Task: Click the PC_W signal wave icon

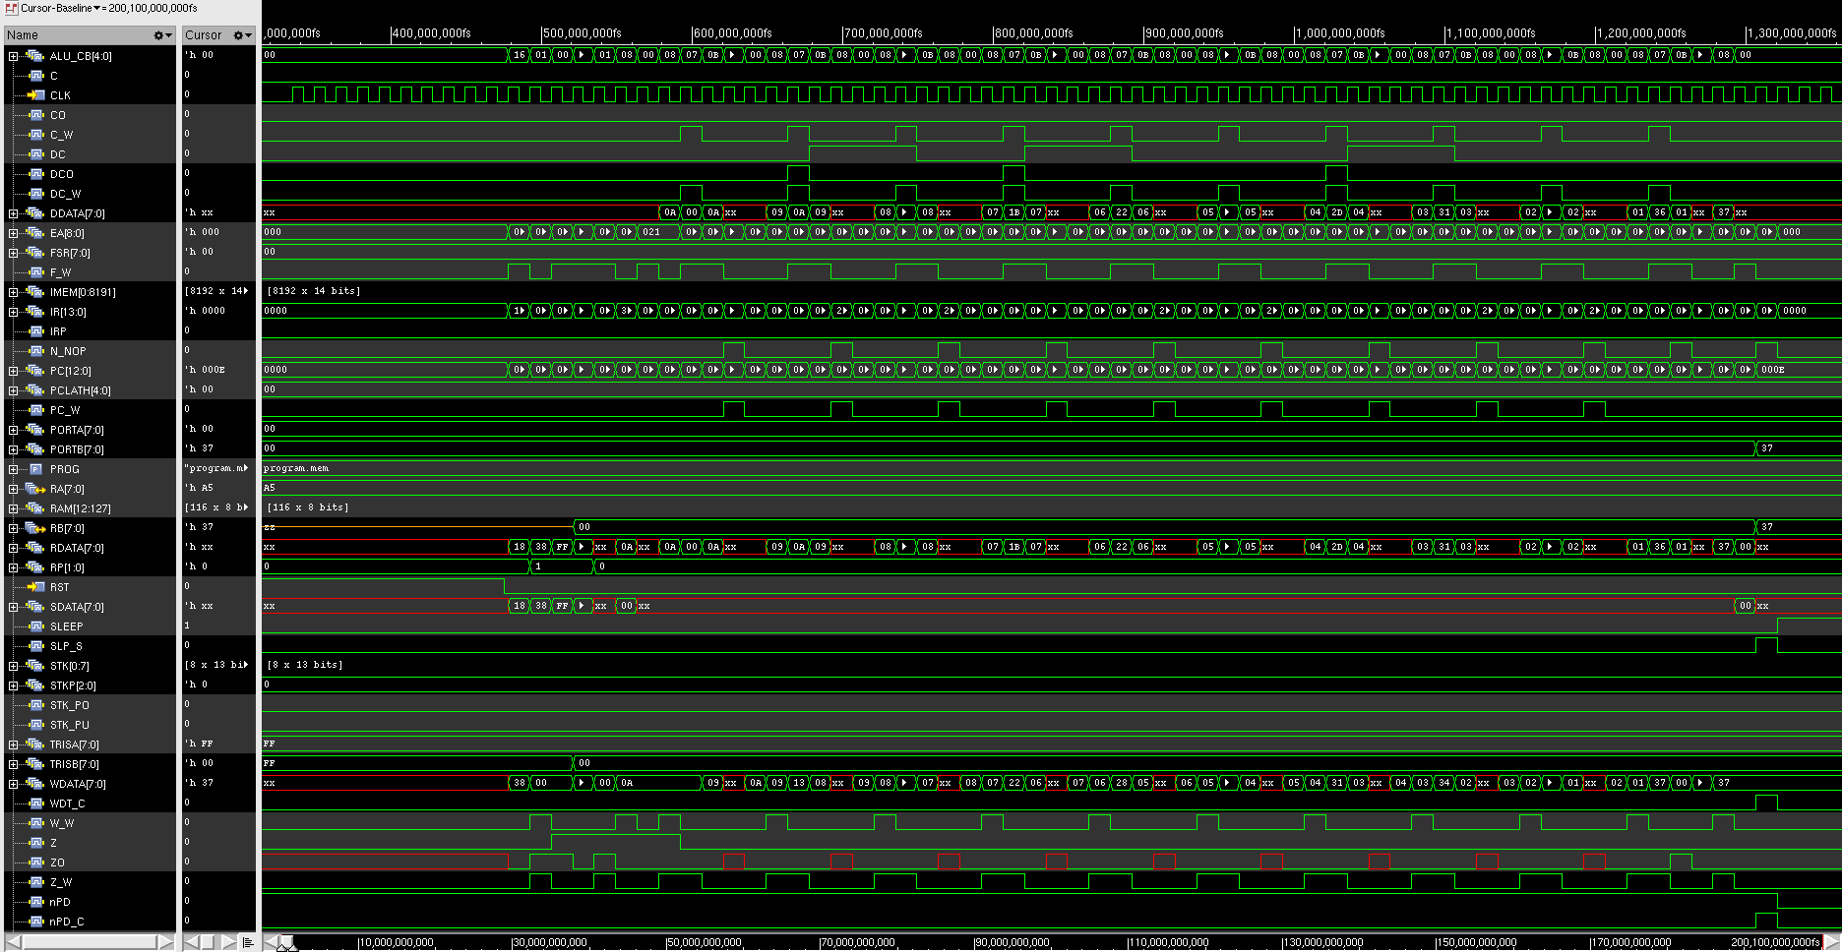Action: (35, 410)
